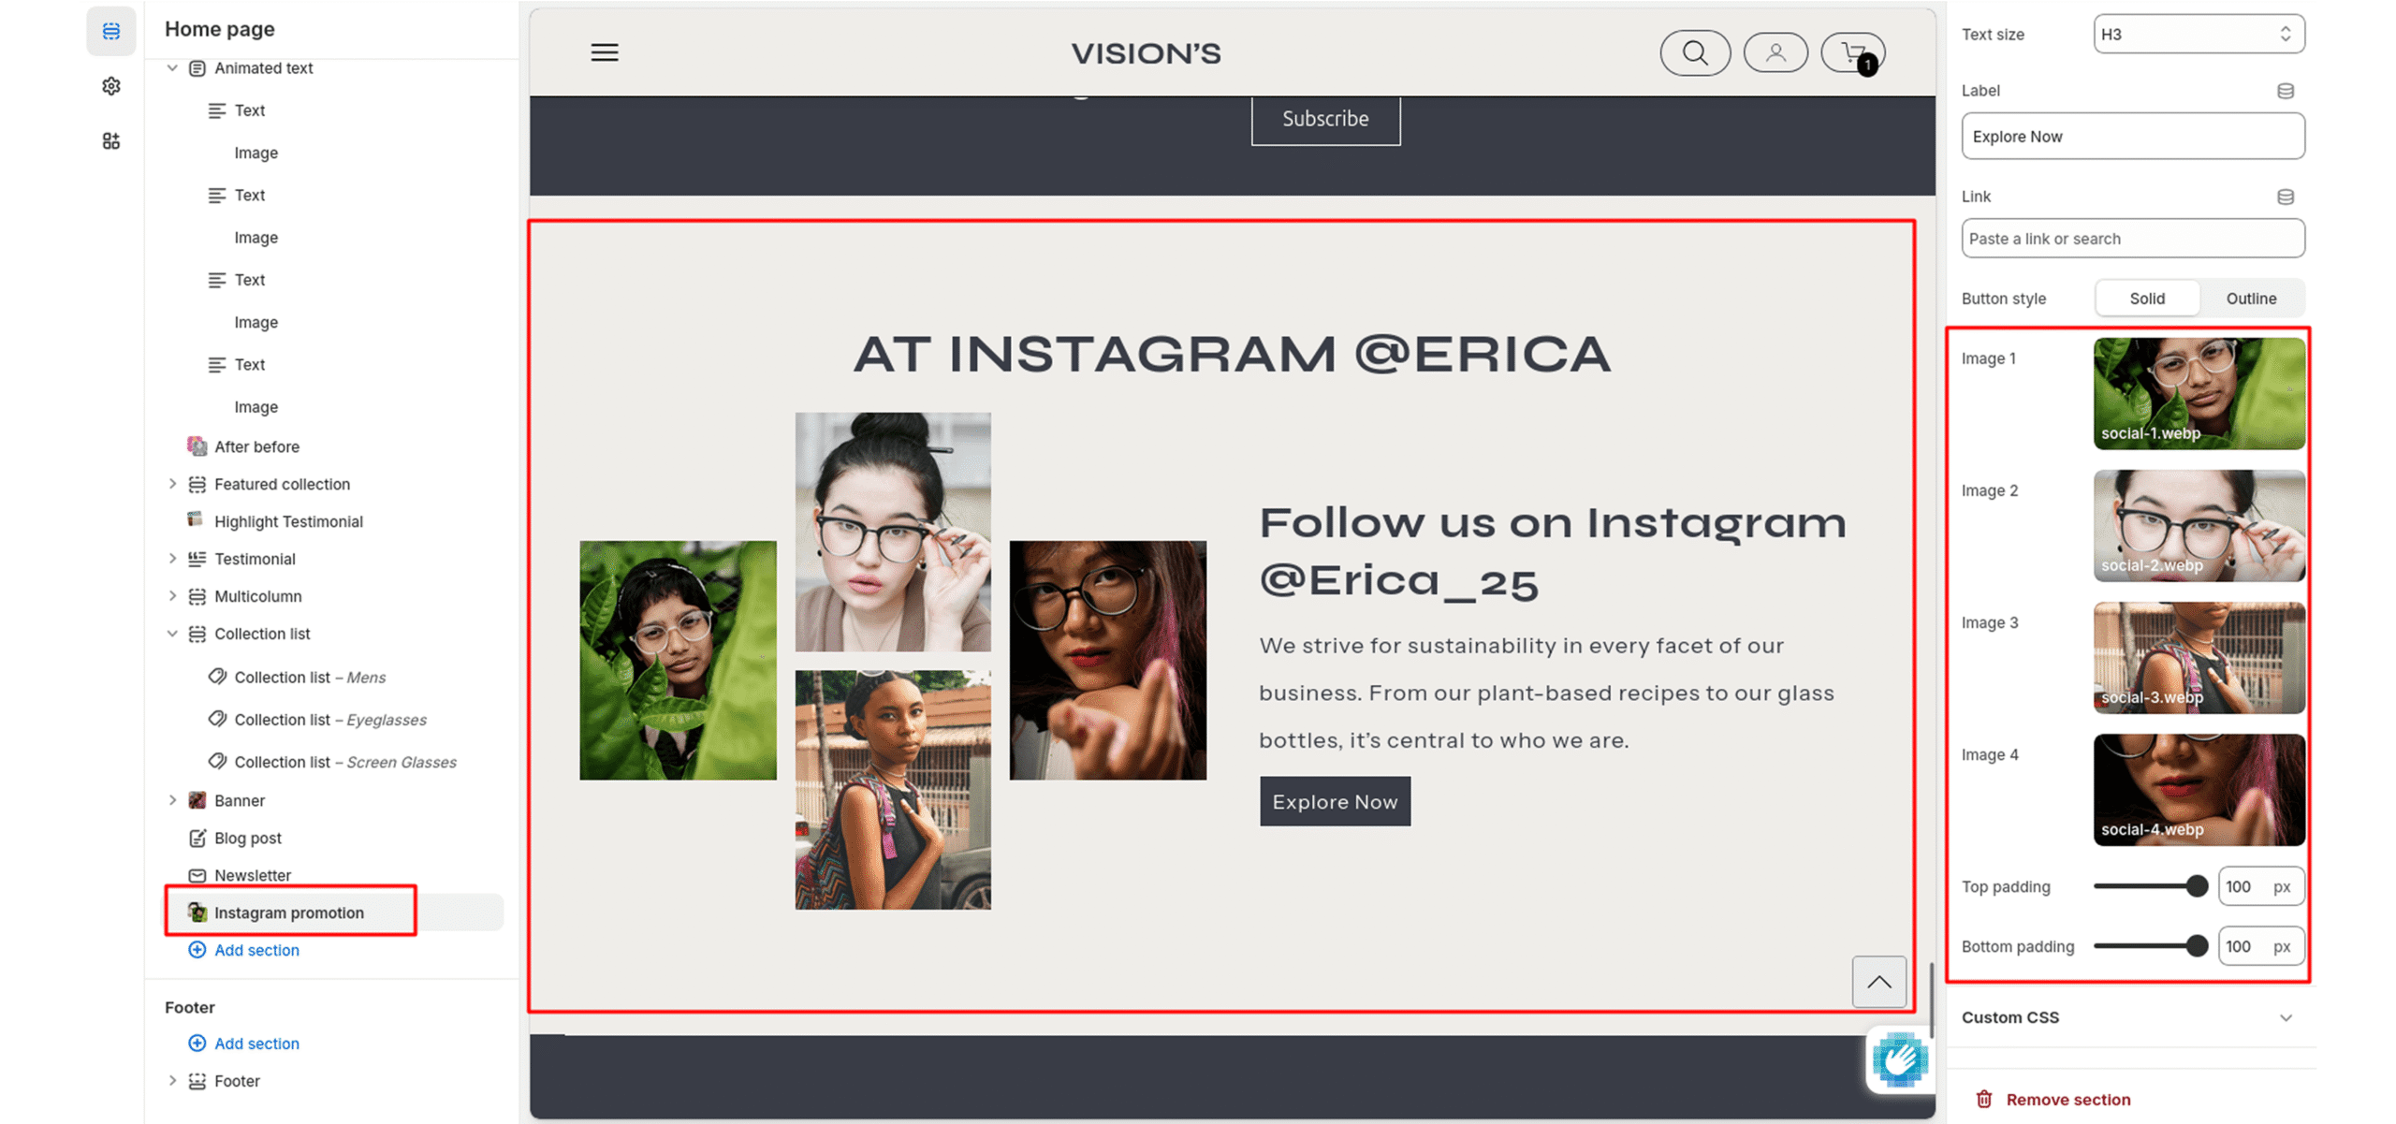Open theme settings gear icon

tap(110, 86)
